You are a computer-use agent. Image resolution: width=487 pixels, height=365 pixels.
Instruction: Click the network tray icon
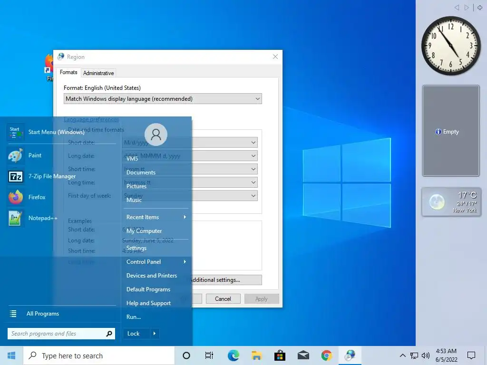[x=414, y=355]
